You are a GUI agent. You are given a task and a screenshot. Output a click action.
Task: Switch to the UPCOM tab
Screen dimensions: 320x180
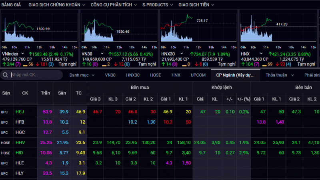198,75
